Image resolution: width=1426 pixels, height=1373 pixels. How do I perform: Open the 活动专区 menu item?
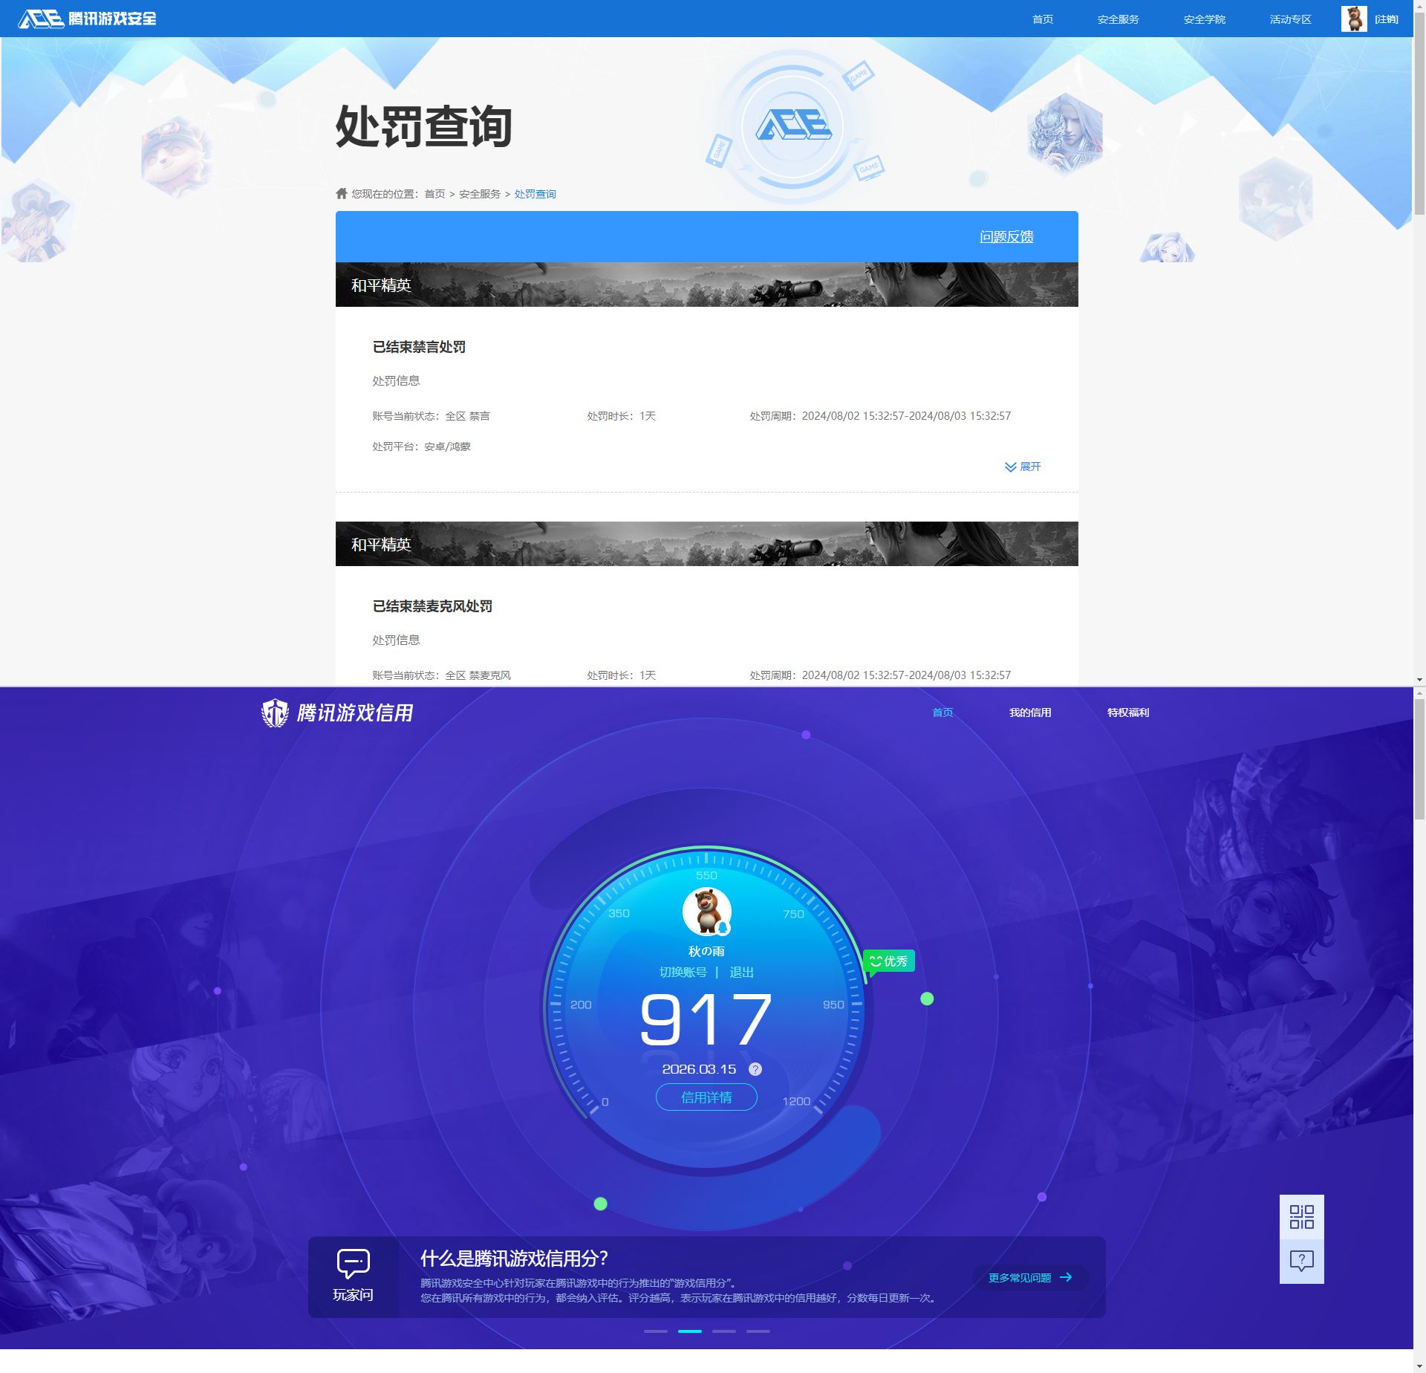(x=1290, y=19)
